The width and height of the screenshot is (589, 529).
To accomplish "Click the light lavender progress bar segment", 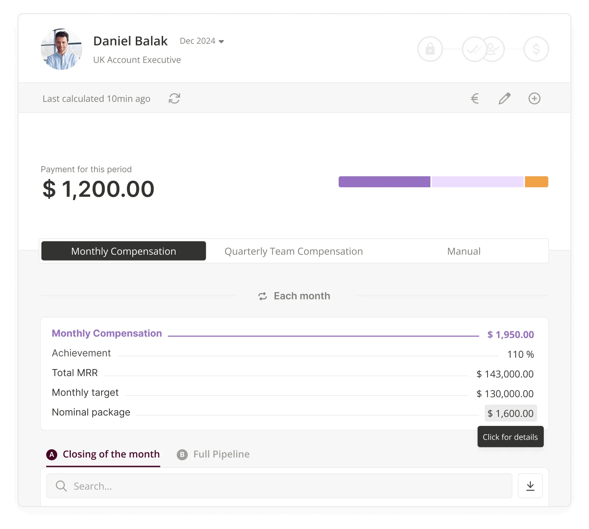I will click(477, 182).
